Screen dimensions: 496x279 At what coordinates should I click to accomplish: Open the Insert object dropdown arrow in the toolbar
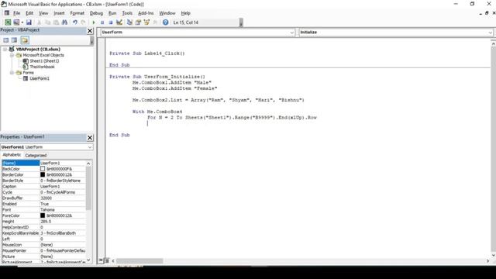tap(22, 22)
